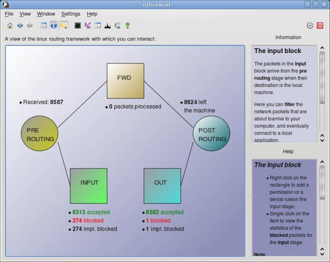Click the hourglass history icon

click(x=117, y=26)
